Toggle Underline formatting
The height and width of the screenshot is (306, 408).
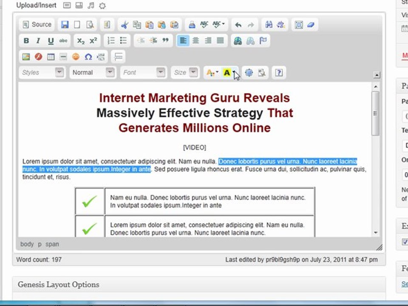[51, 41]
